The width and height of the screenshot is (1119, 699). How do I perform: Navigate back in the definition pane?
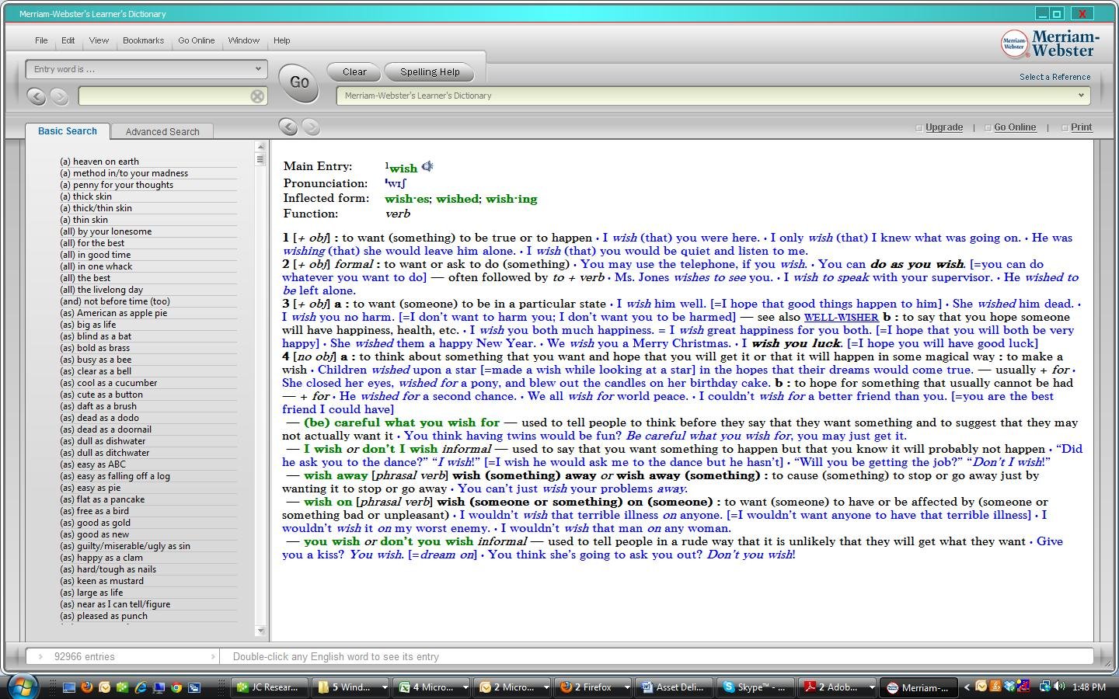pos(288,127)
